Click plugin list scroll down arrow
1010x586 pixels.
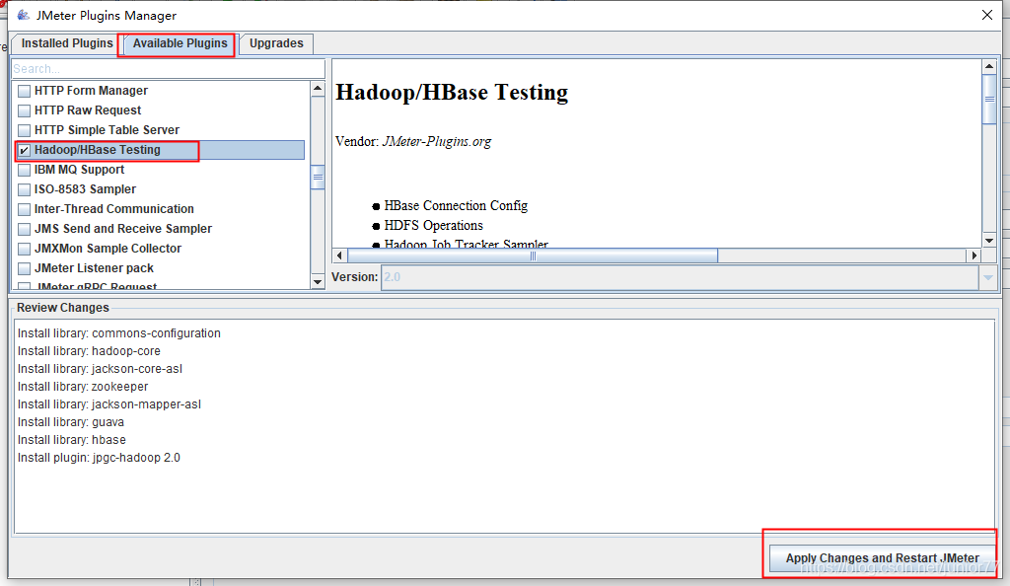318,281
